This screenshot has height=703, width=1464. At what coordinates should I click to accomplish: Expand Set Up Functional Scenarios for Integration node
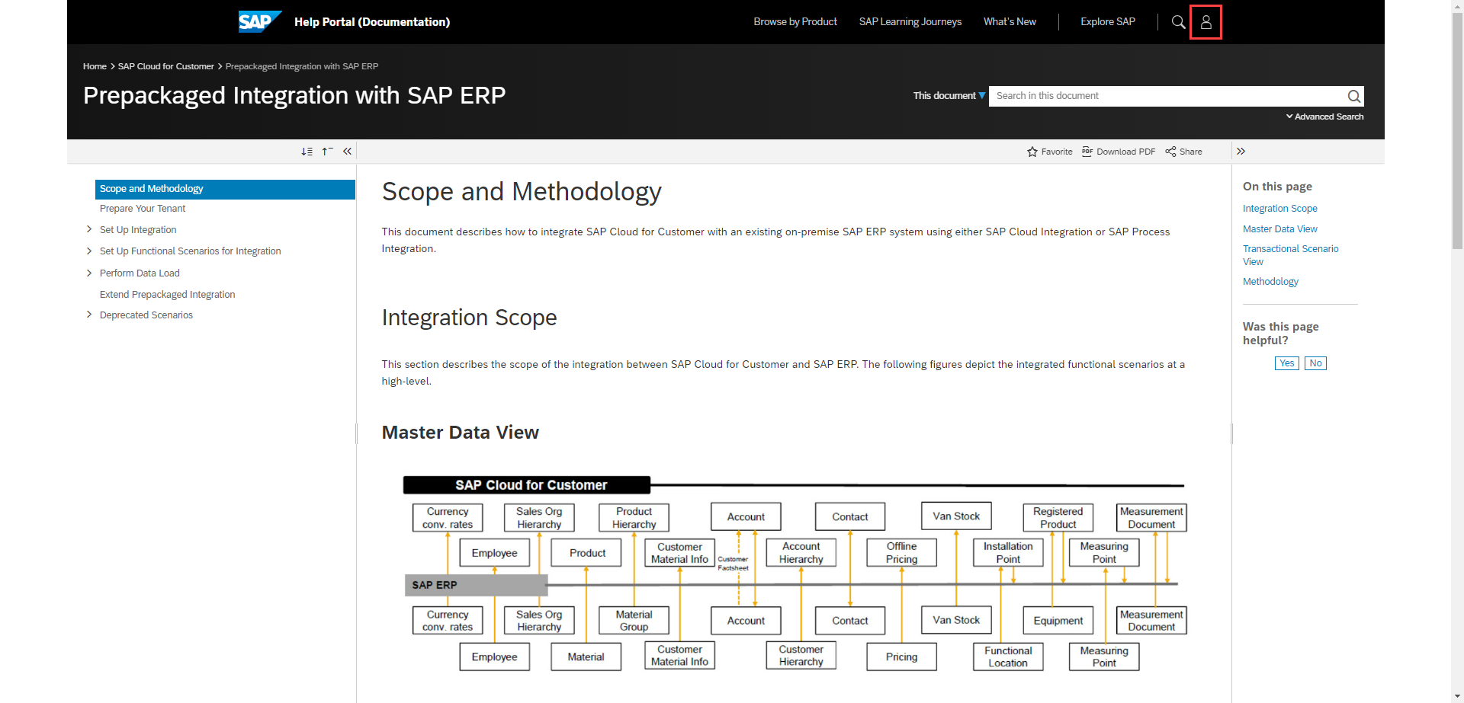pyautogui.click(x=89, y=251)
